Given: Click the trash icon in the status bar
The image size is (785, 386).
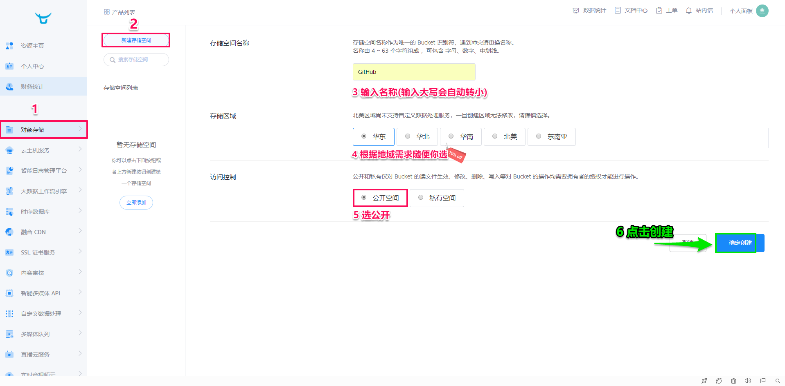Looking at the screenshot, I should 733,381.
